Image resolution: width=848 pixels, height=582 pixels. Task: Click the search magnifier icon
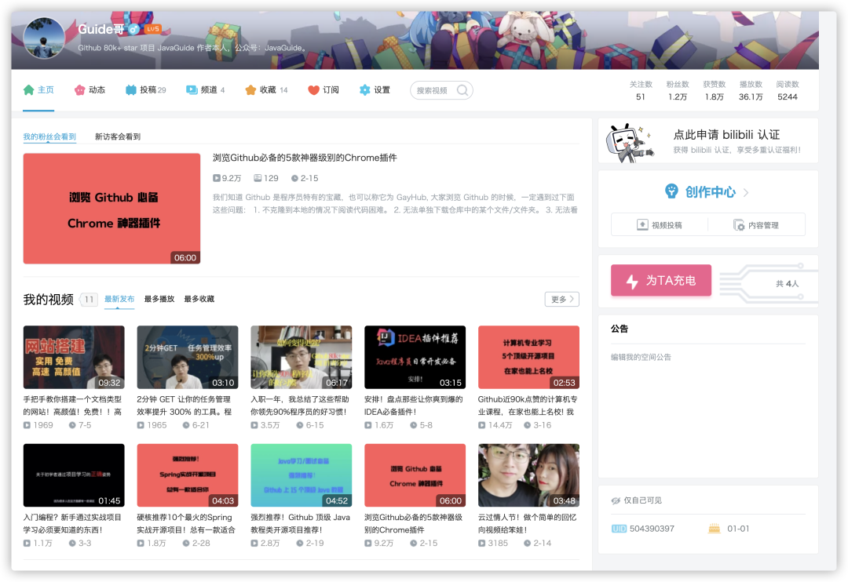pos(462,90)
